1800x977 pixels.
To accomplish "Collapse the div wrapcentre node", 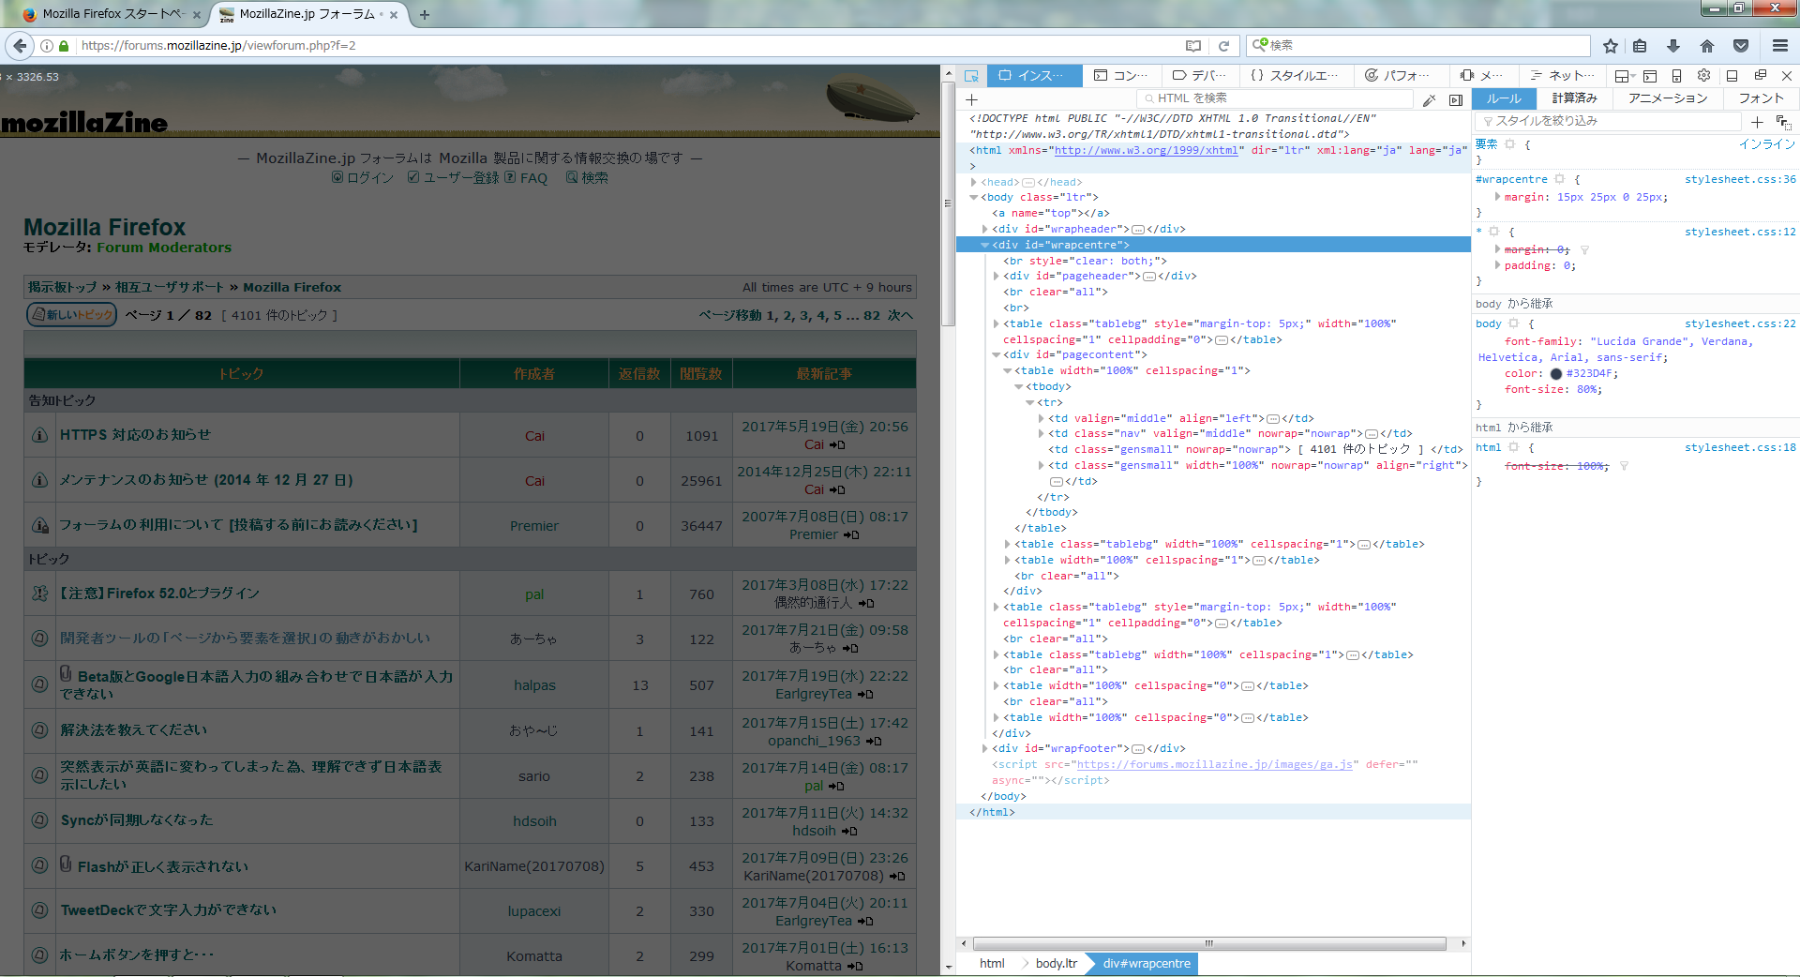I will point(985,245).
